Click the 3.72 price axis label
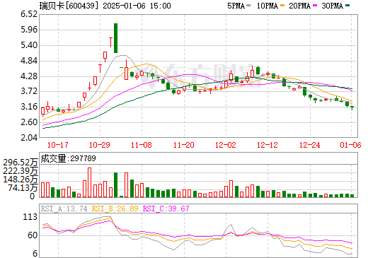The width and height of the screenshot is (368, 258). [x=29, y=91]
